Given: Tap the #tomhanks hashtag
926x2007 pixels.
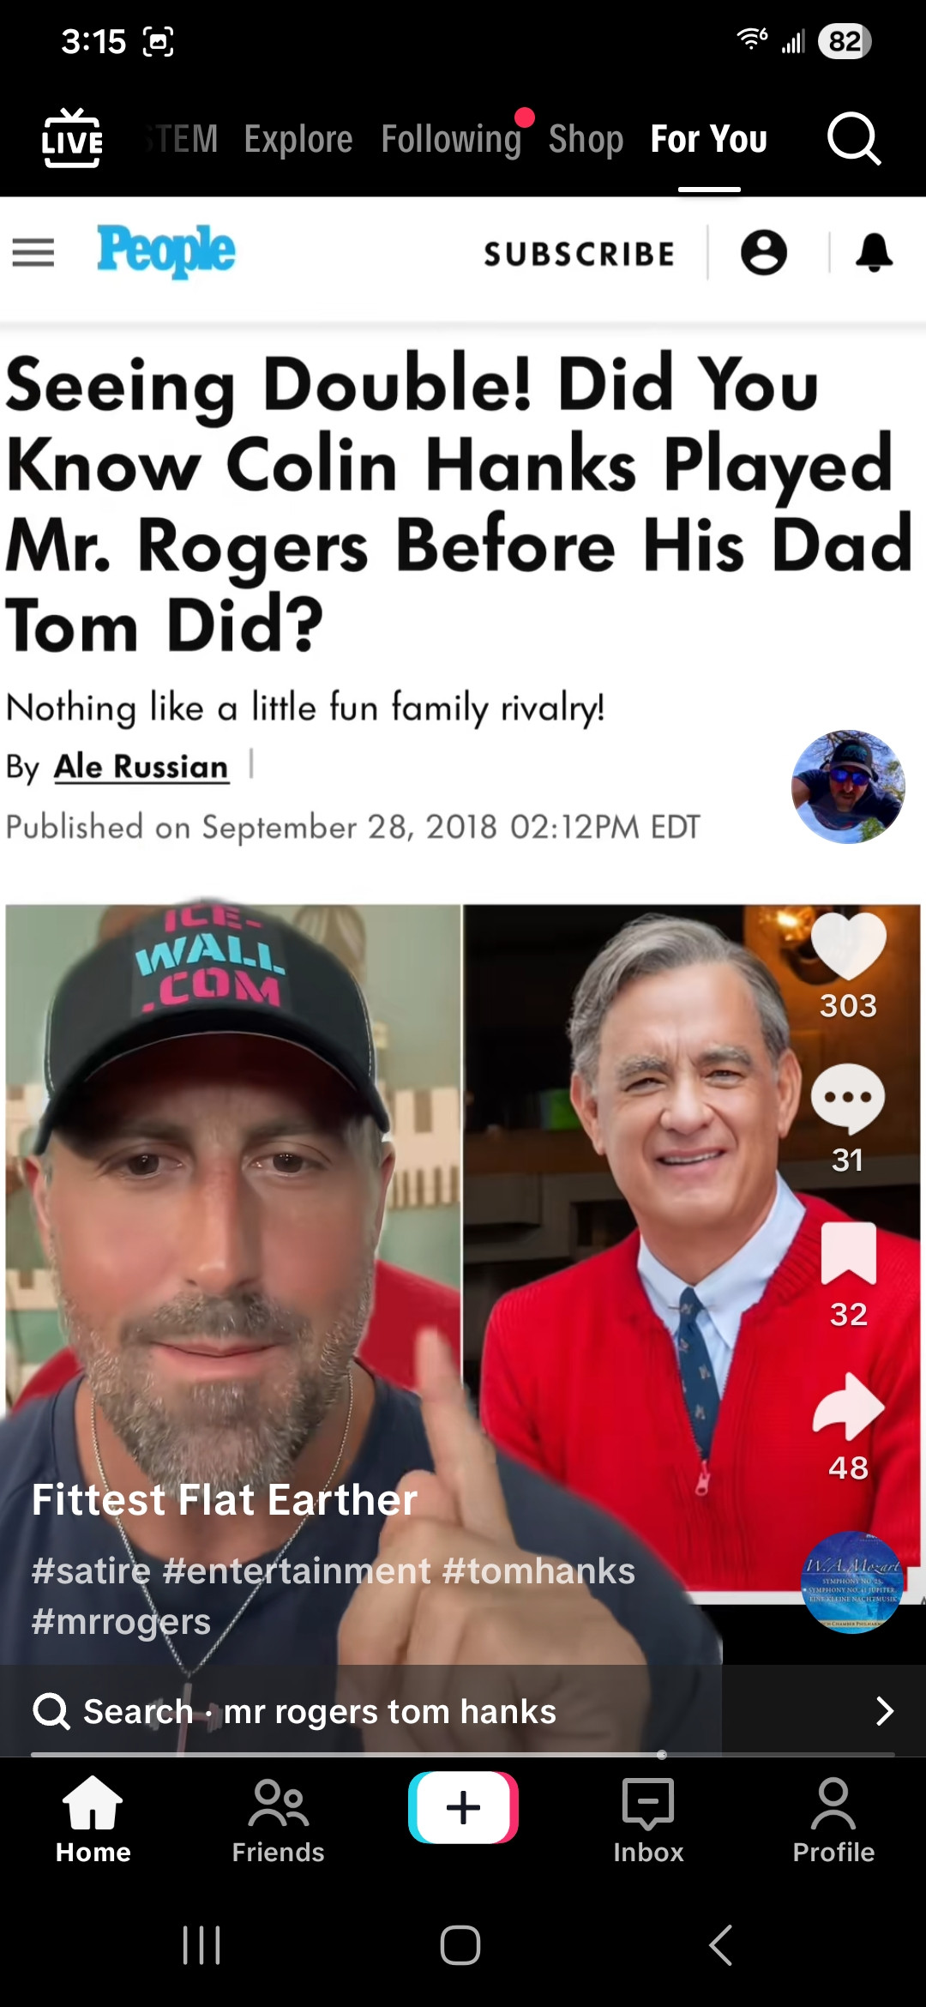Looking at the screenshot, I should click(x=538, y=1571).
